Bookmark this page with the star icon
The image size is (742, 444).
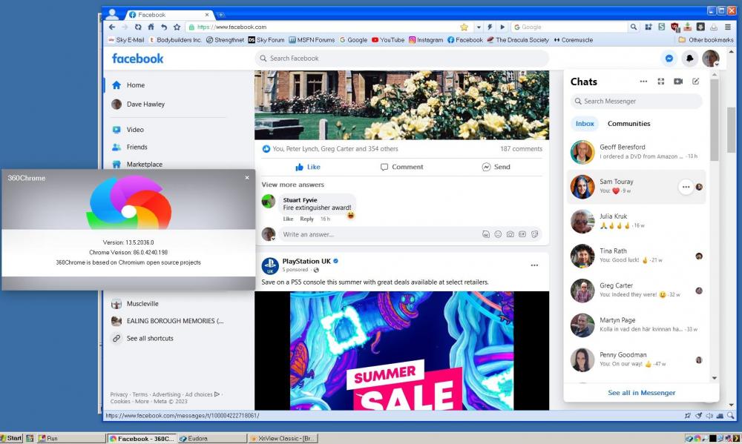point(464,27)
